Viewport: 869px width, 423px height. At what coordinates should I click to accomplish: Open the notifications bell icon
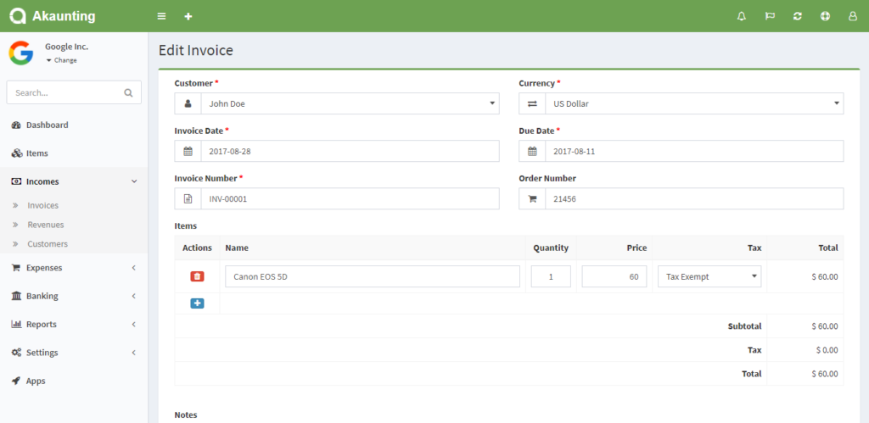(742, 16)
